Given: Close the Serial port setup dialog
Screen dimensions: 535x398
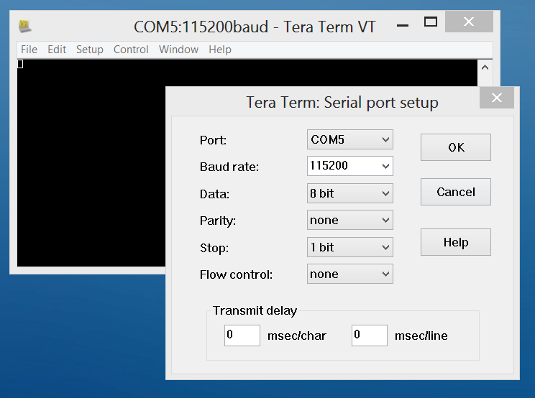Looking at the screenshot, I should click(x=497, y=98).
